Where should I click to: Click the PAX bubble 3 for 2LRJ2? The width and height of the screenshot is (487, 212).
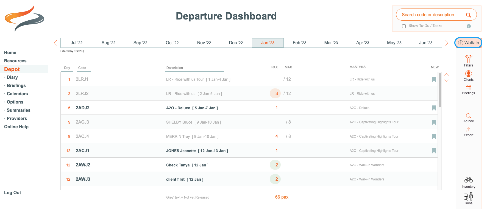click(275, 94)
